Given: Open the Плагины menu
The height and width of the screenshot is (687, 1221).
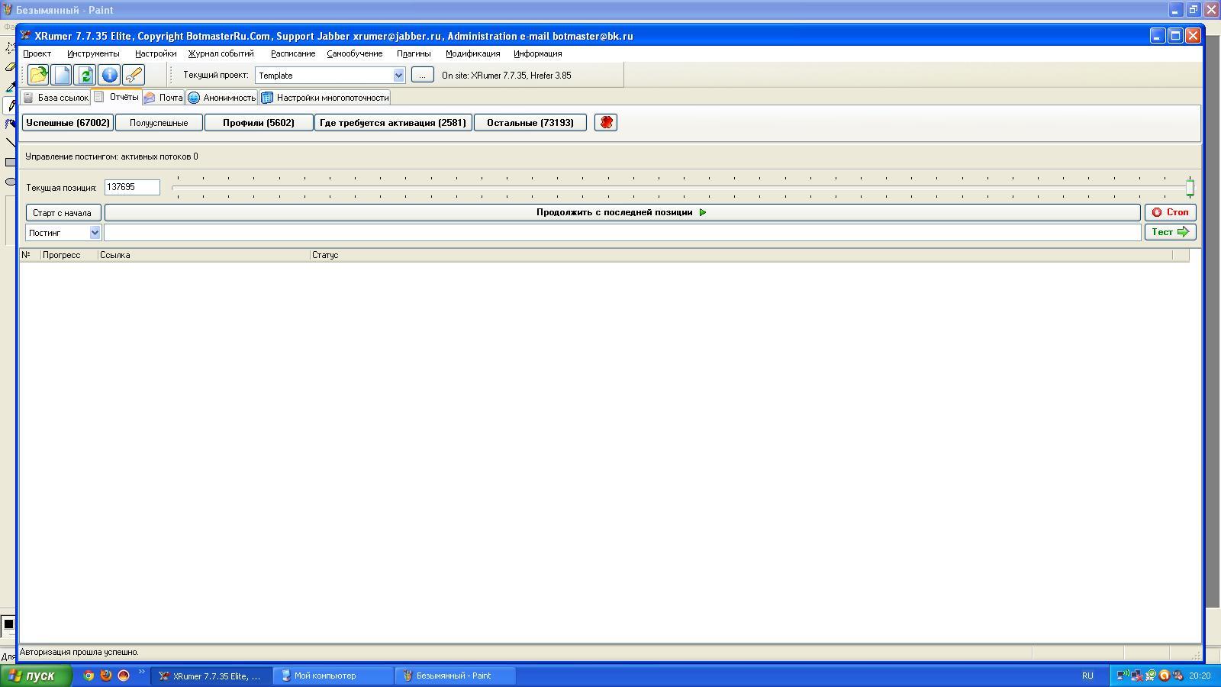Looking at the screenshot, I should pos(414,53).
